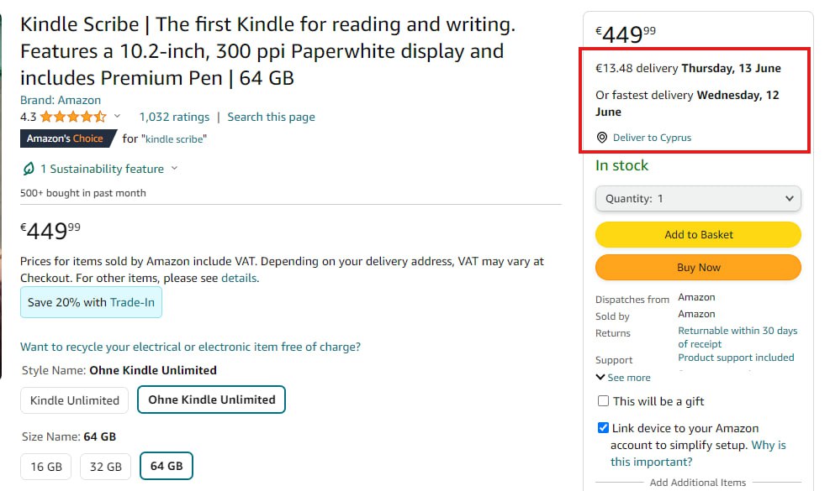Open the ratings chevron next to stars
830x491 pixels.
pos(118,117)
